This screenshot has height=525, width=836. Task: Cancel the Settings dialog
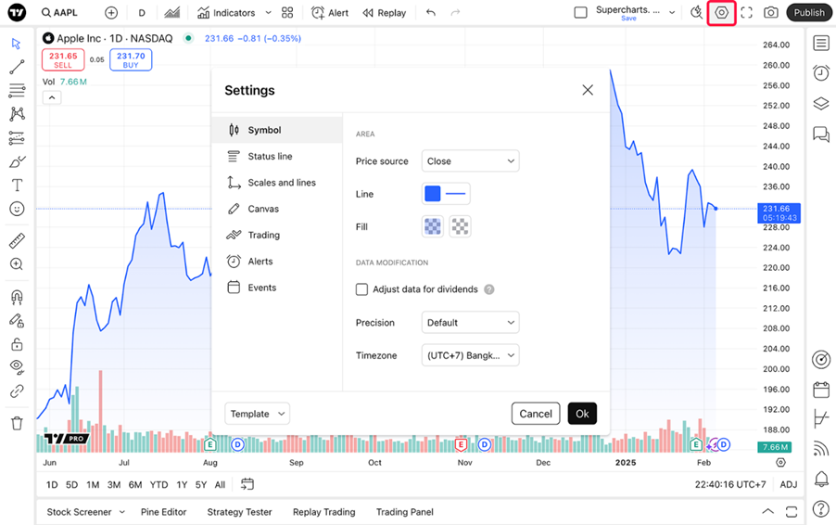tap(536, 414)
